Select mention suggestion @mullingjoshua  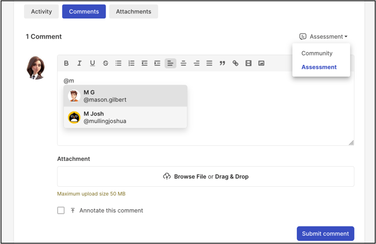pos(125,117)
